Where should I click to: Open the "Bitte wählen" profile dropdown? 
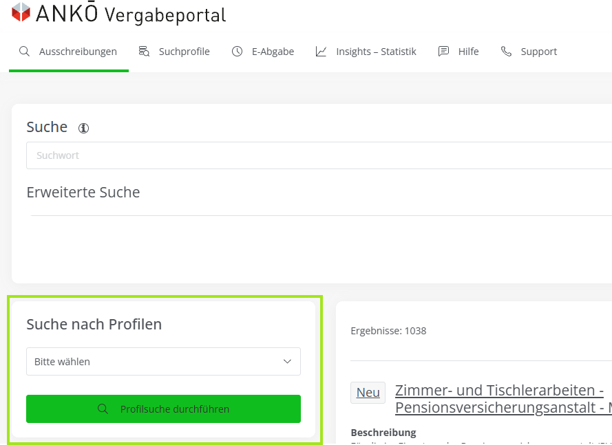click(163, 362)
